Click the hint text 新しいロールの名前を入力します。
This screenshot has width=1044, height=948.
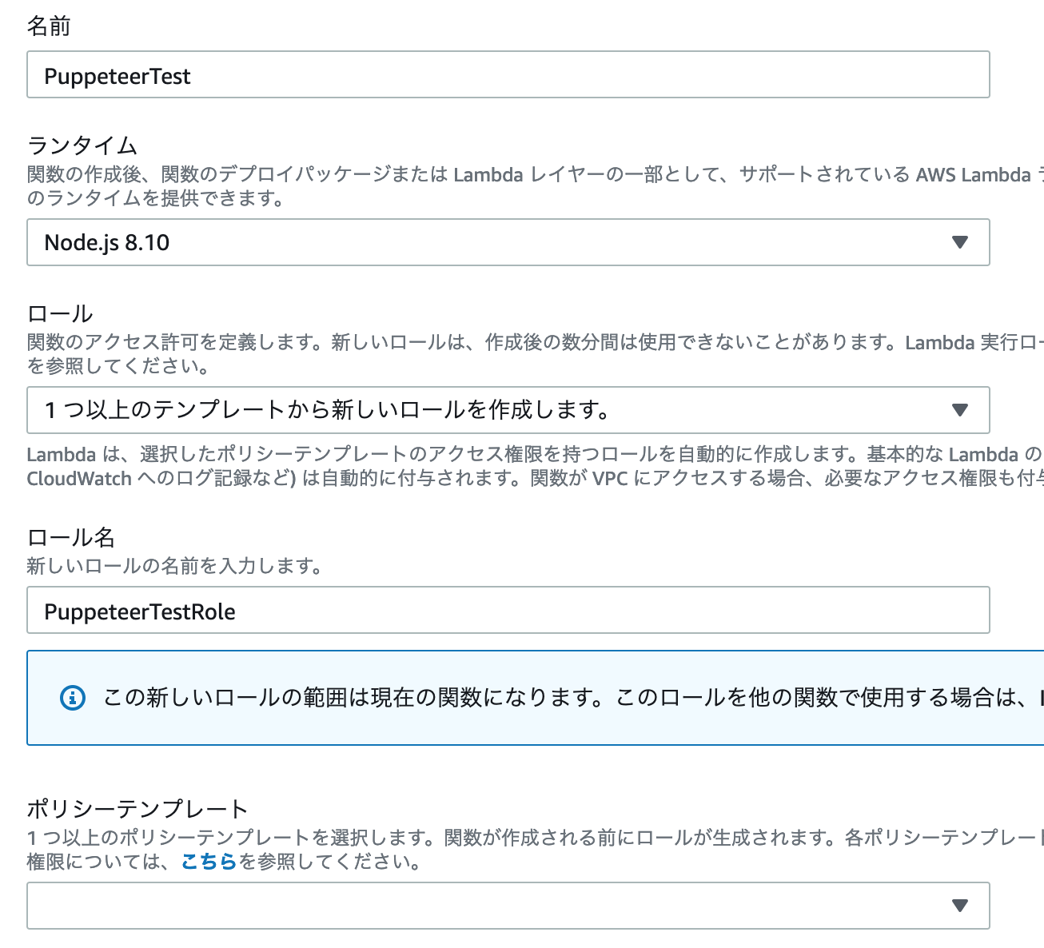pos(174,566)
